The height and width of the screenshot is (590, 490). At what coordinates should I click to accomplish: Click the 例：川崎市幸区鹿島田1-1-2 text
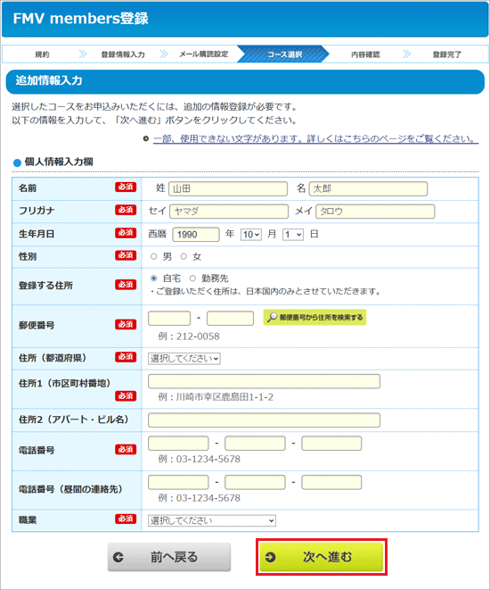216,397
